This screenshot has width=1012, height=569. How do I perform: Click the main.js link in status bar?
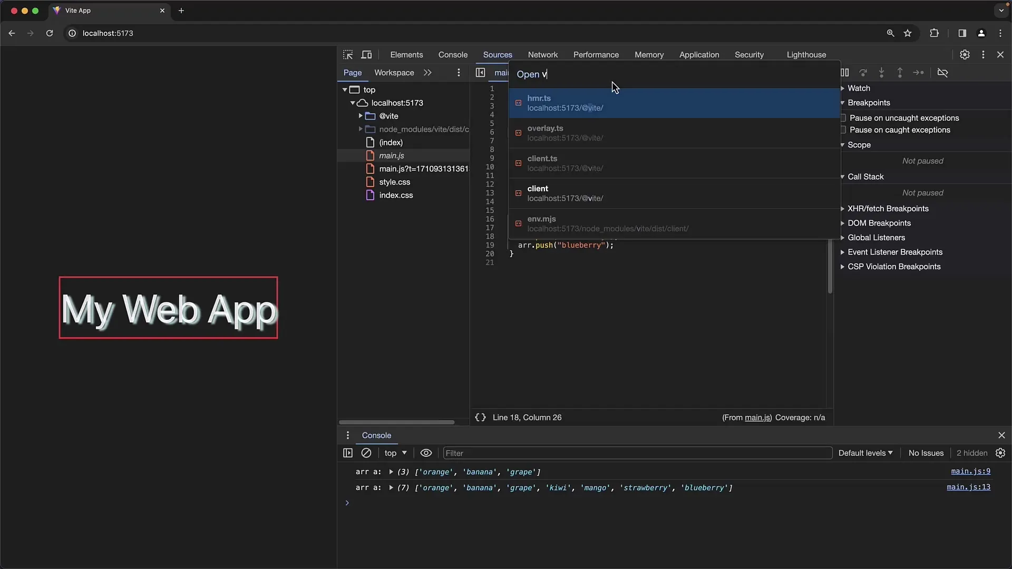(757, 417)
